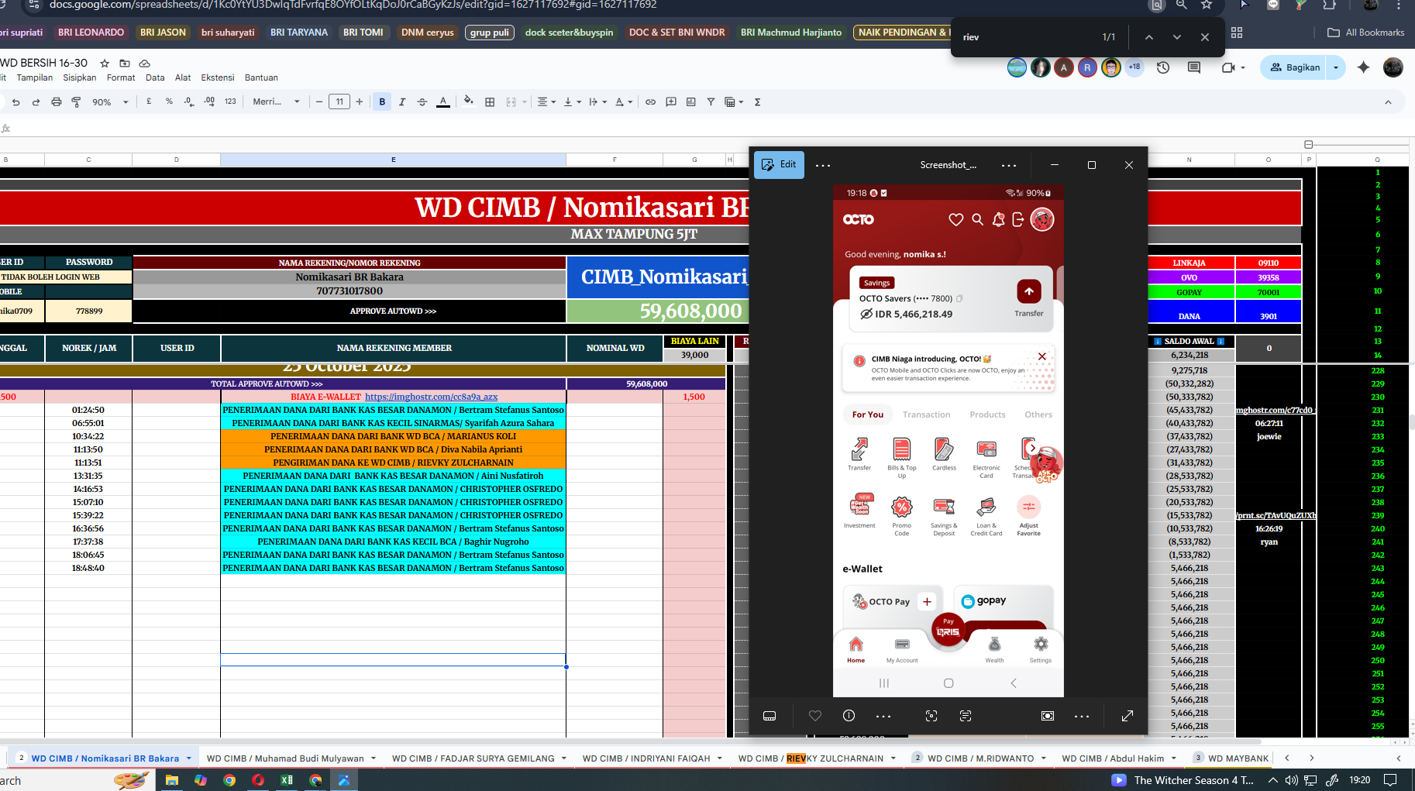Screen dimensions: 1415x791
Task: Format selection as currency
Action: click(149, 101)
